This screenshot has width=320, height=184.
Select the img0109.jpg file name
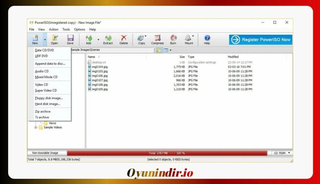[100, 89]
